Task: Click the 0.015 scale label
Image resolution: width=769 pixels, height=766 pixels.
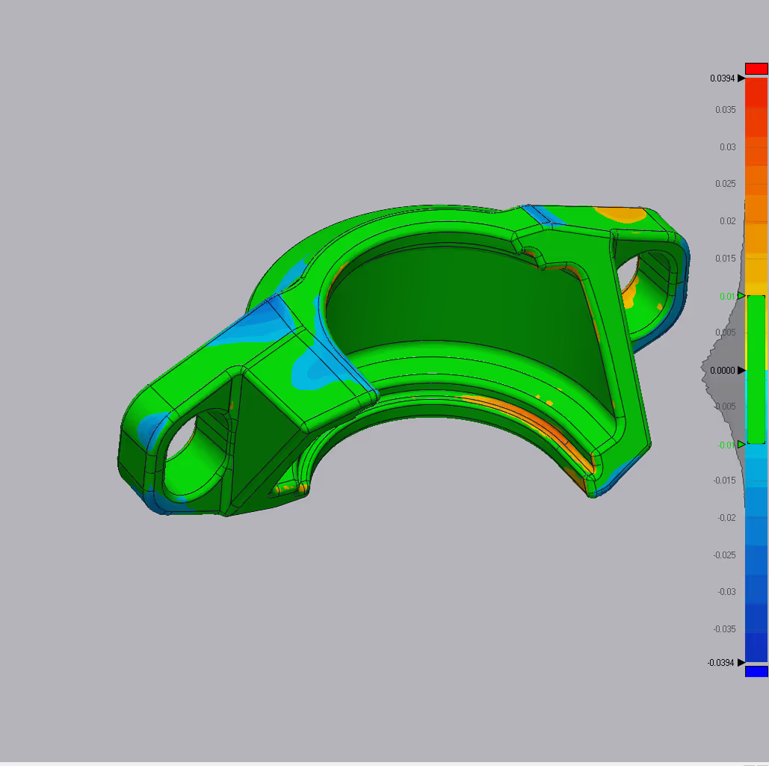Action: click(x=726, y=258)
